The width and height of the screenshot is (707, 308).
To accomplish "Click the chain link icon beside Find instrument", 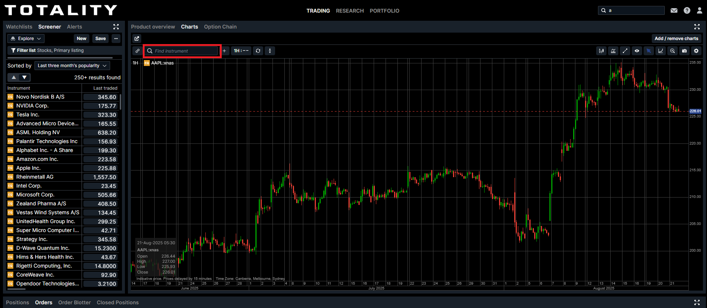I will pyautogui.click(x=138, y=51).
